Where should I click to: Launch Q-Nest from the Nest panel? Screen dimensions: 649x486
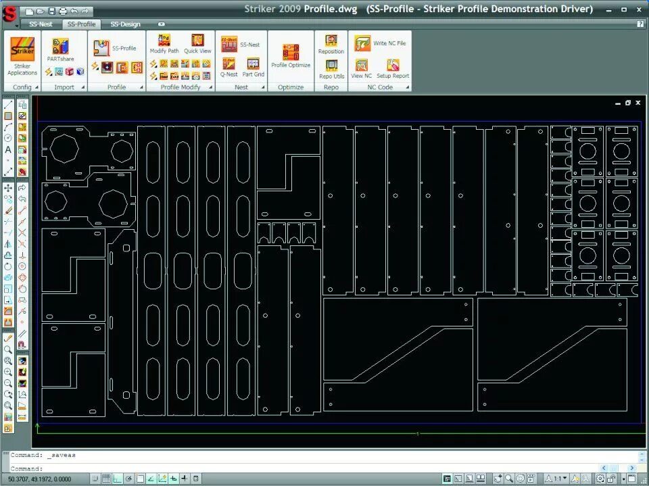229,68
